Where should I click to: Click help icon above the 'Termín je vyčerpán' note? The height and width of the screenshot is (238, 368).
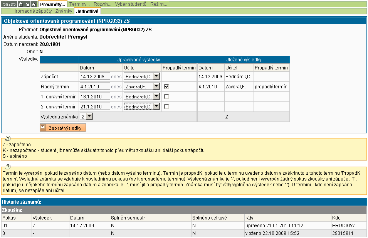click(x=8, y=168)
